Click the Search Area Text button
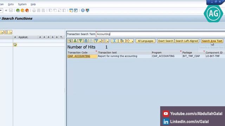 tap(212, 41)
